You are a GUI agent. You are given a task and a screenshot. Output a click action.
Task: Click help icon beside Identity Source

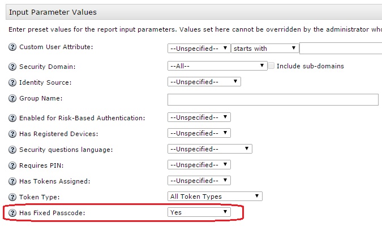[x=13, y=82]
